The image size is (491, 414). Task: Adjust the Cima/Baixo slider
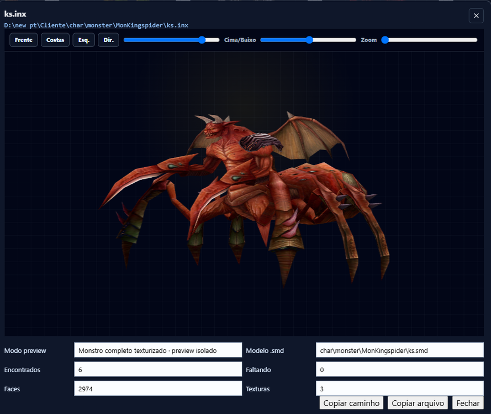(308, 40)
